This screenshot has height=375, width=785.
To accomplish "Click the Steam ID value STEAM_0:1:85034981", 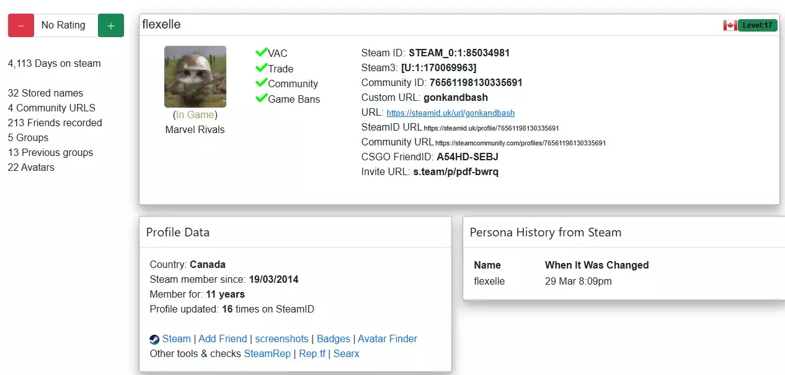I will [x=459, y=53].
